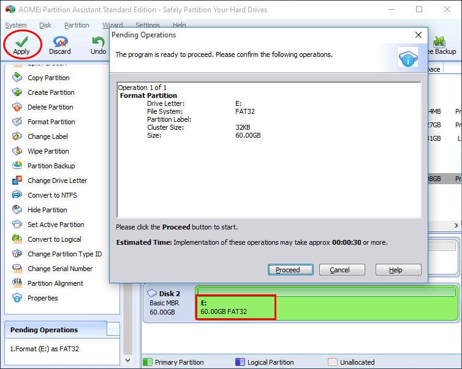The height and width of the screenshot is (369, 462).
Task: Click the FAT32 file system value
Action: (x=245, y=111)
